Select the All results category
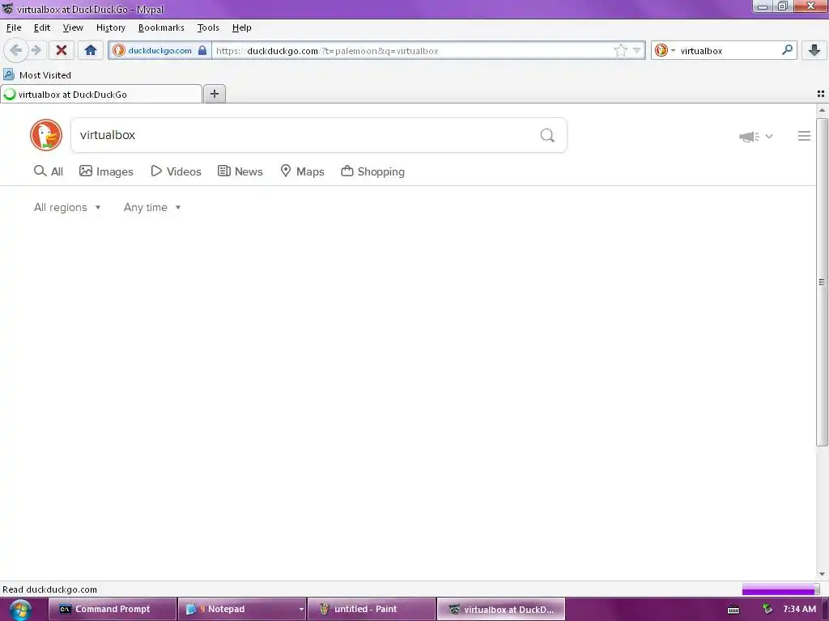The width and height of the screenshot is (829, 621). click(x=48, y=171)
